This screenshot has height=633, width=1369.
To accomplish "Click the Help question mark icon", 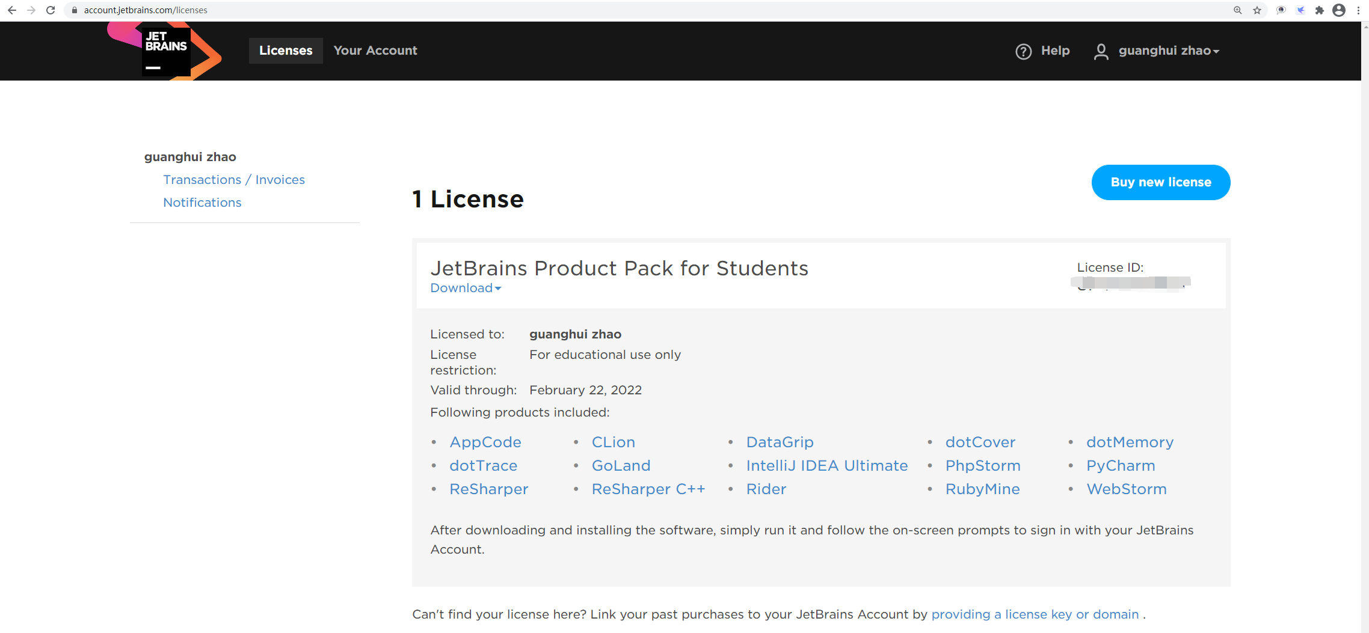I will point(1023,52).
